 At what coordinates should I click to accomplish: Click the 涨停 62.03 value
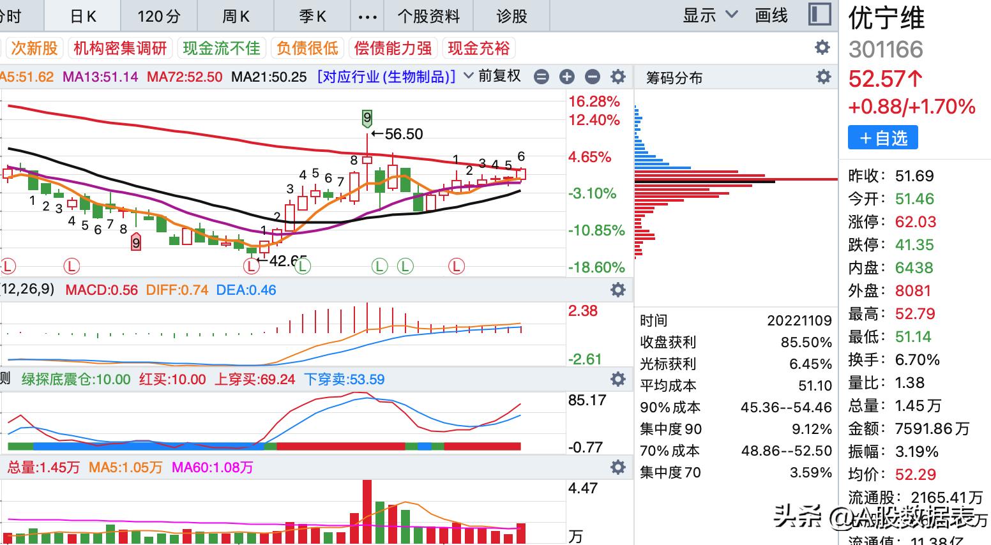tap(916, 222)
